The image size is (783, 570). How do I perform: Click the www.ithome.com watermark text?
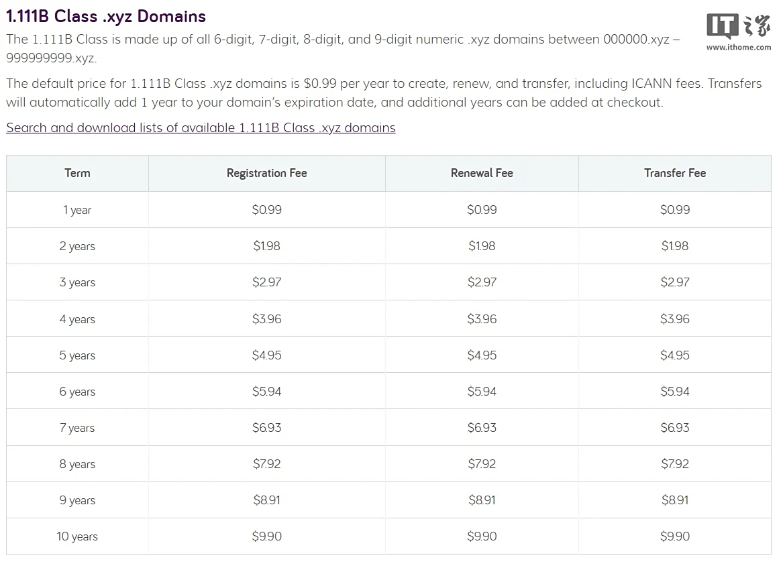click(x=738, y=48)
